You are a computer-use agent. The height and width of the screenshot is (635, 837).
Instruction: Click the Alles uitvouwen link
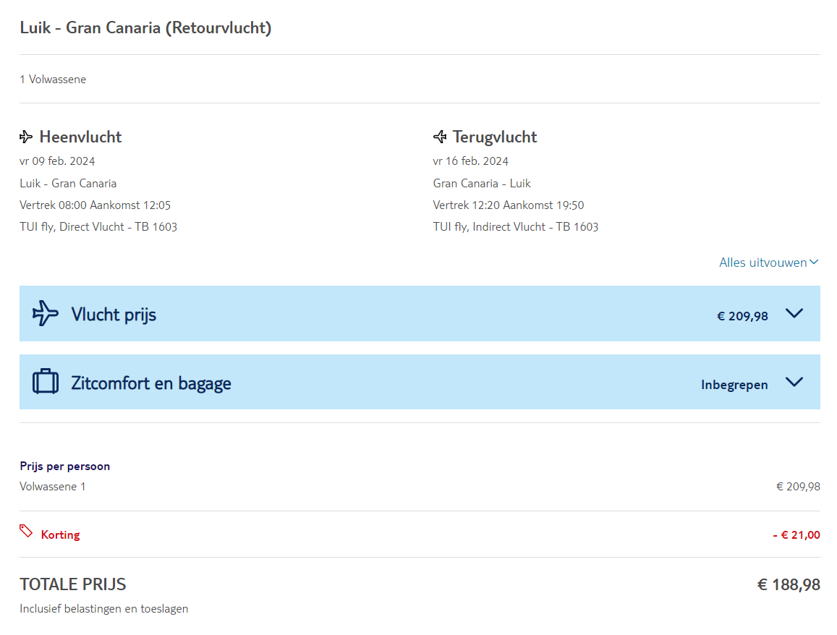(762, 263)
